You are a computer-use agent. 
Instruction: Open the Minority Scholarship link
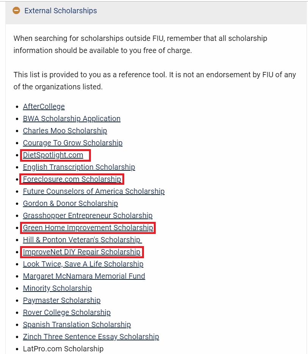pos(57,288)
